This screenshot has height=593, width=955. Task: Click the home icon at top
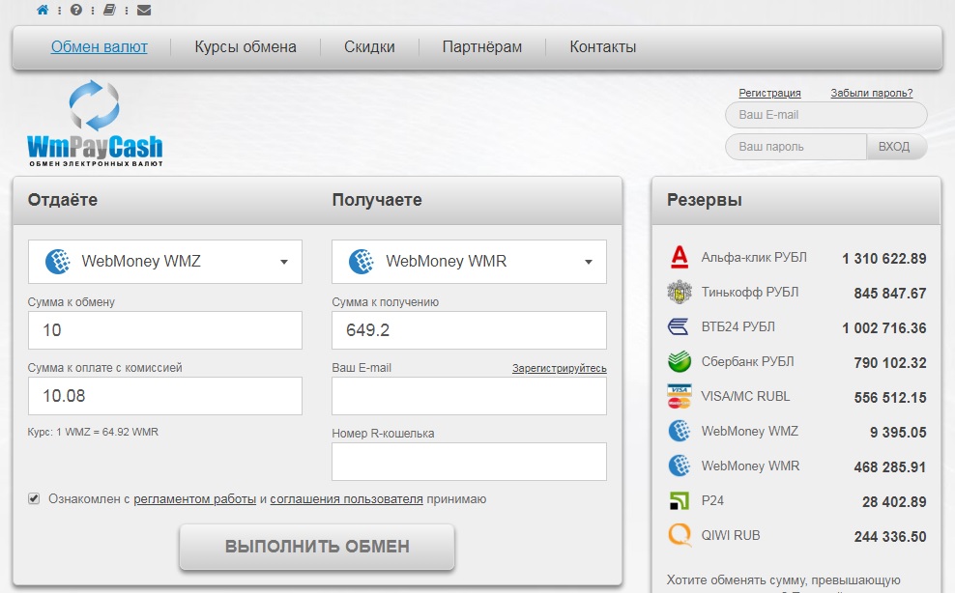pyautogui.click(x=43, y=11)
